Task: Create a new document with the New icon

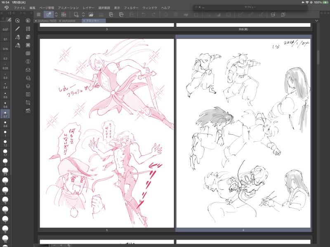Action: click(76, 14)
